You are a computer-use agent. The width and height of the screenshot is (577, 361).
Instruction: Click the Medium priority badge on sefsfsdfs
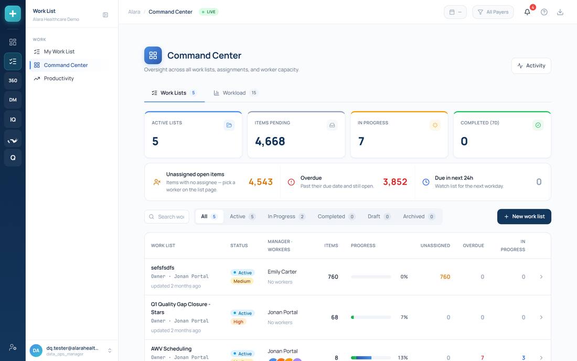[x=242, y=281]
